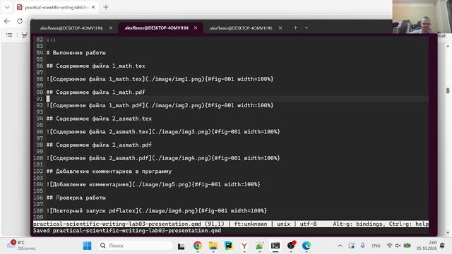452x254 pixels.
Task: Click the heading '# Выпонение работы'
Action: [76, 53]
